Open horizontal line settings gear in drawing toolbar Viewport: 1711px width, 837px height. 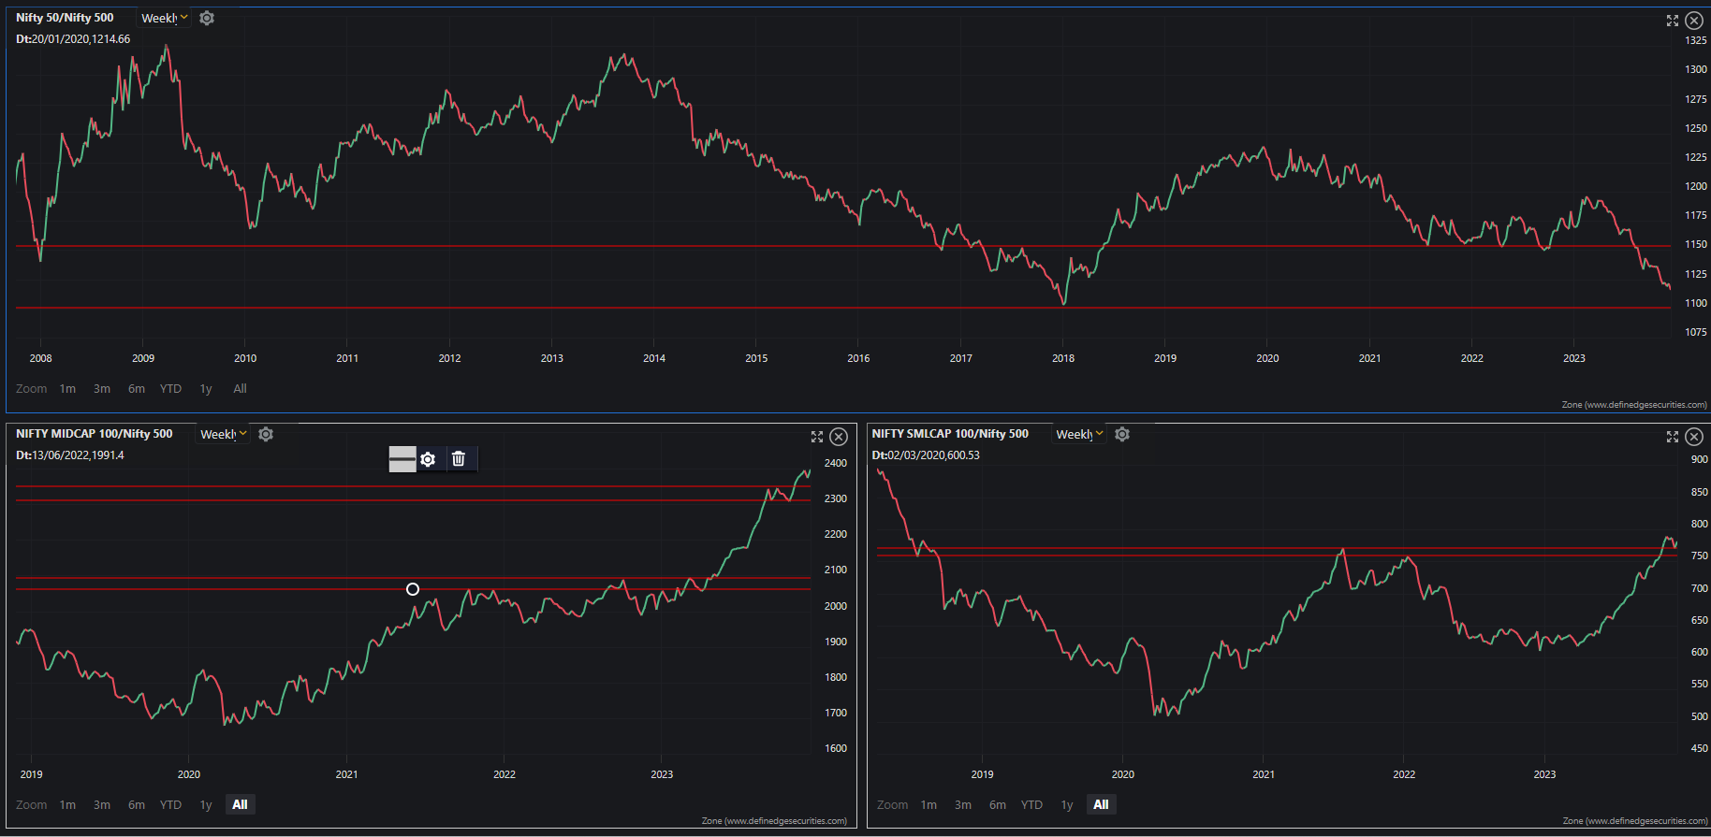428,459
